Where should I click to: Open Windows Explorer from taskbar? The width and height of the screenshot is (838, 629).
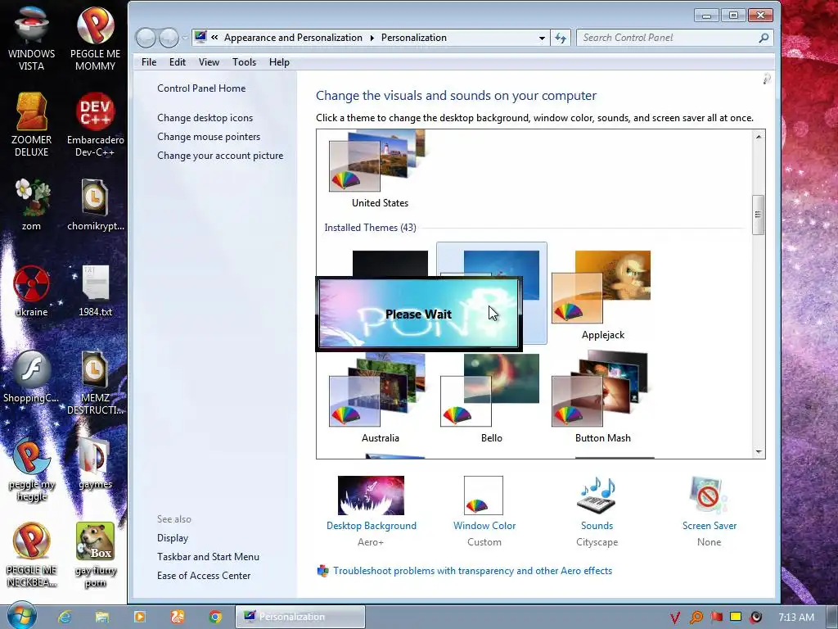102,617
